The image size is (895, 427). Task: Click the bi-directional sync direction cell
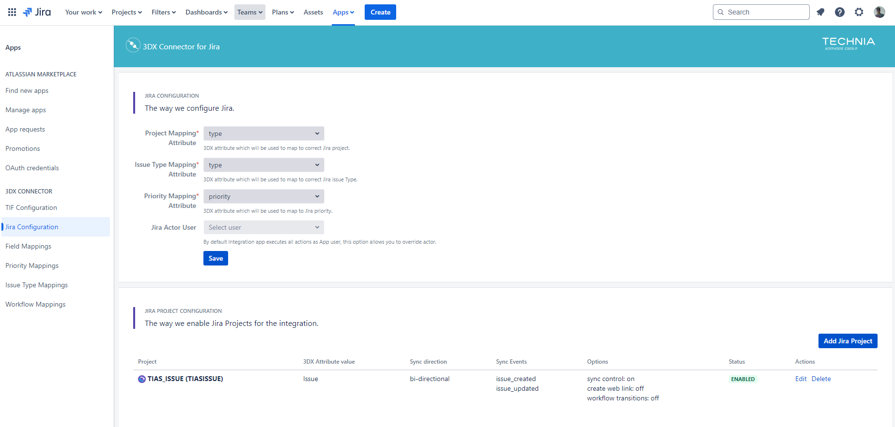click(430, 379)
